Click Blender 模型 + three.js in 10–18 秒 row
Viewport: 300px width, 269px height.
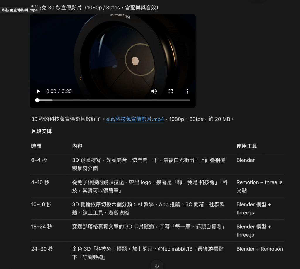pos(254,209)
